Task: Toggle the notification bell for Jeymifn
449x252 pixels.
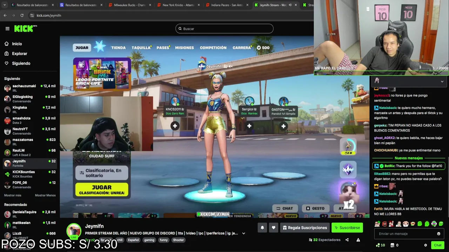Action: coord(262,227)
